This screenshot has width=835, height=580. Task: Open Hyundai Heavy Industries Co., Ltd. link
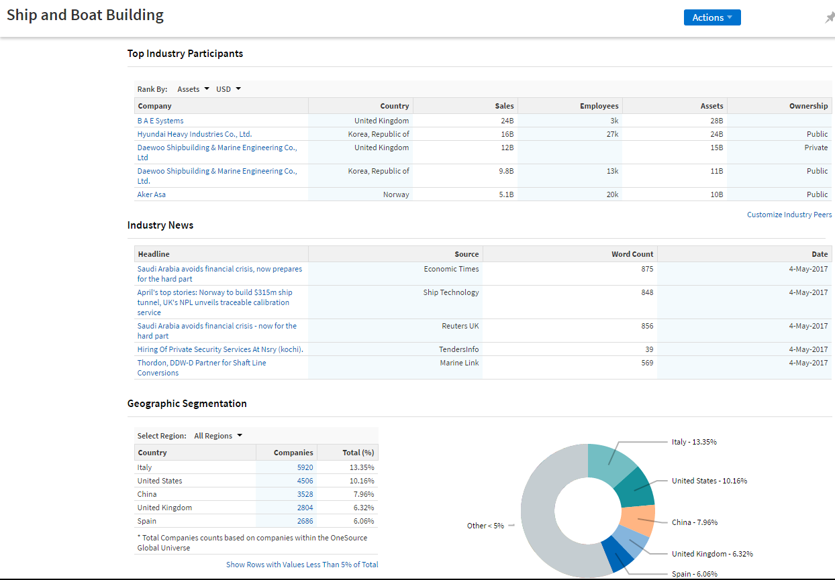pyautogui.click(x=195, y=134)
